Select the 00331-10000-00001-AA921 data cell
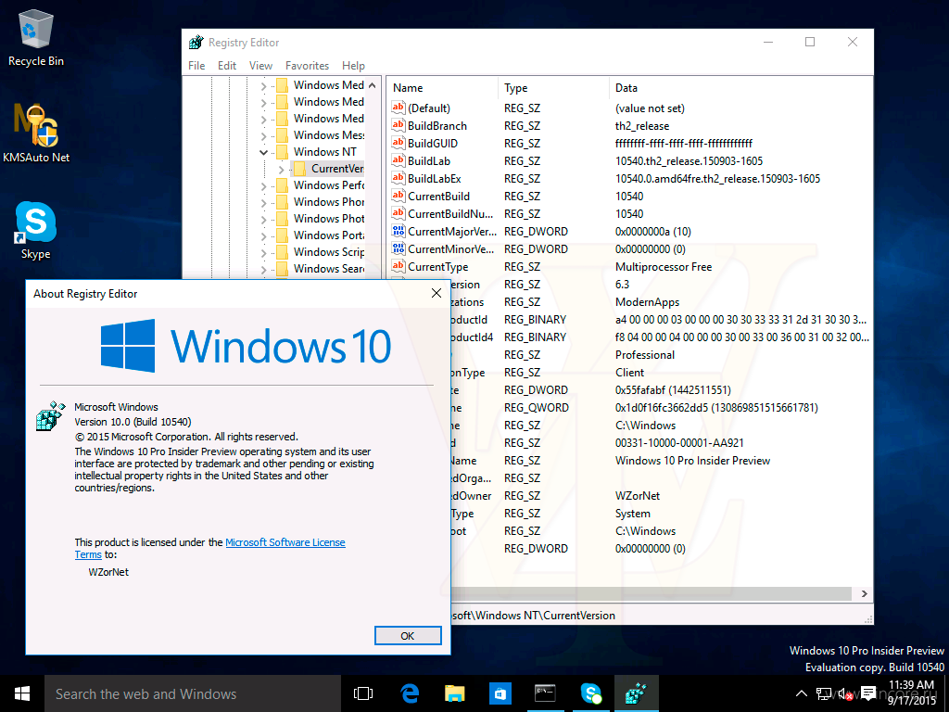Viewport: 949px width, 712px height. click(679, 442)
